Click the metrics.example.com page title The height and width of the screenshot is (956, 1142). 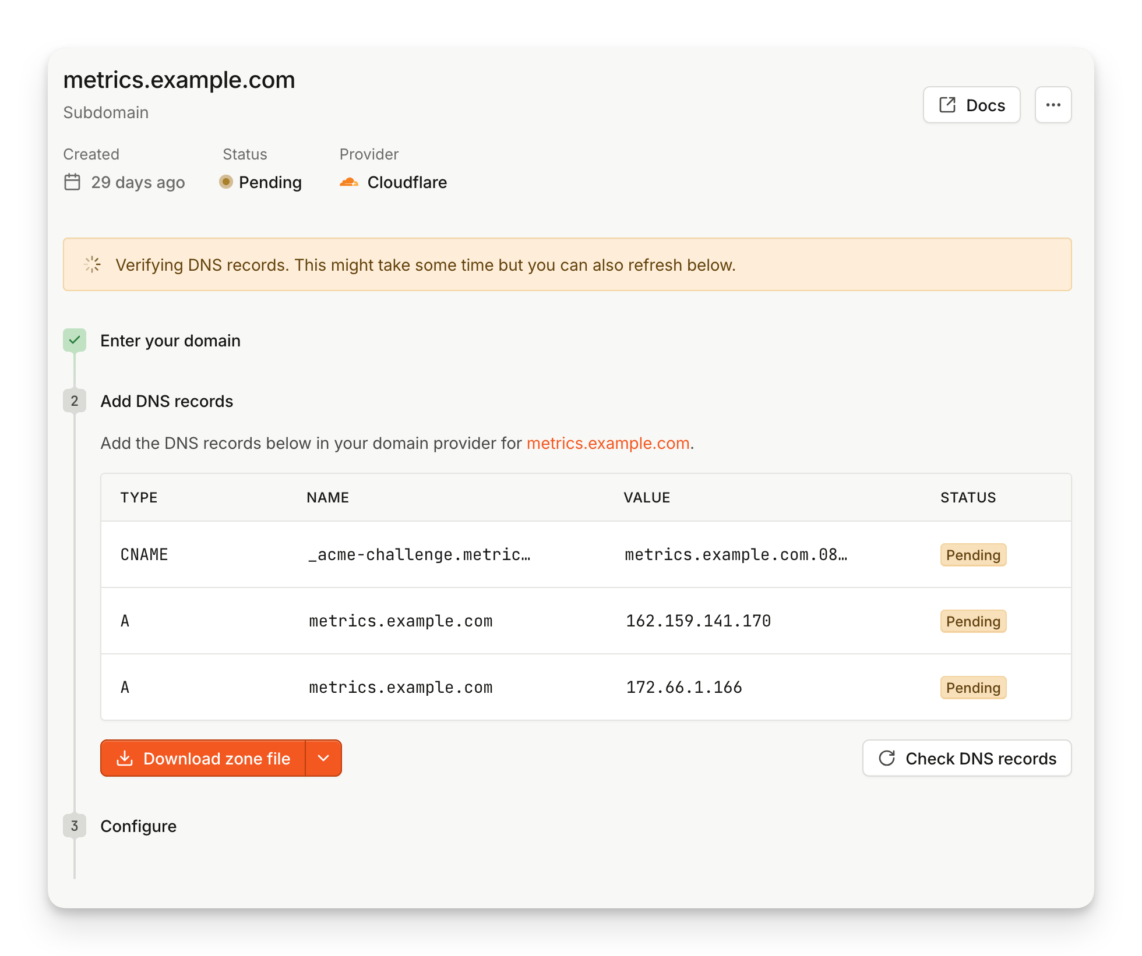pos(179,80)
